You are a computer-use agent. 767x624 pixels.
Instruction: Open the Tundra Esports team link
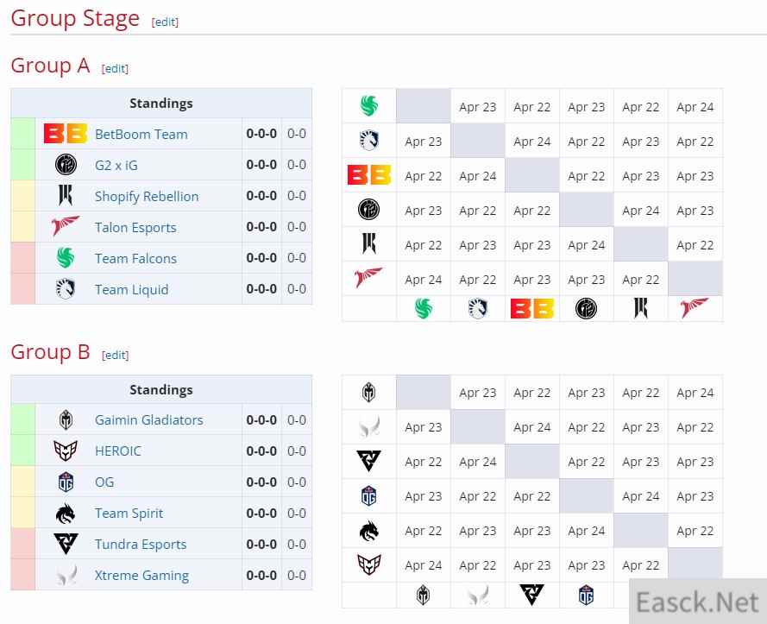click(x=140, y=545)
